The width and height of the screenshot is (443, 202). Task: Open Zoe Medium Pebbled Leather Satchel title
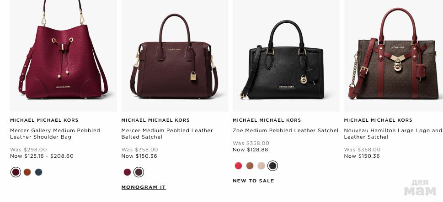(x=285, y=131)
